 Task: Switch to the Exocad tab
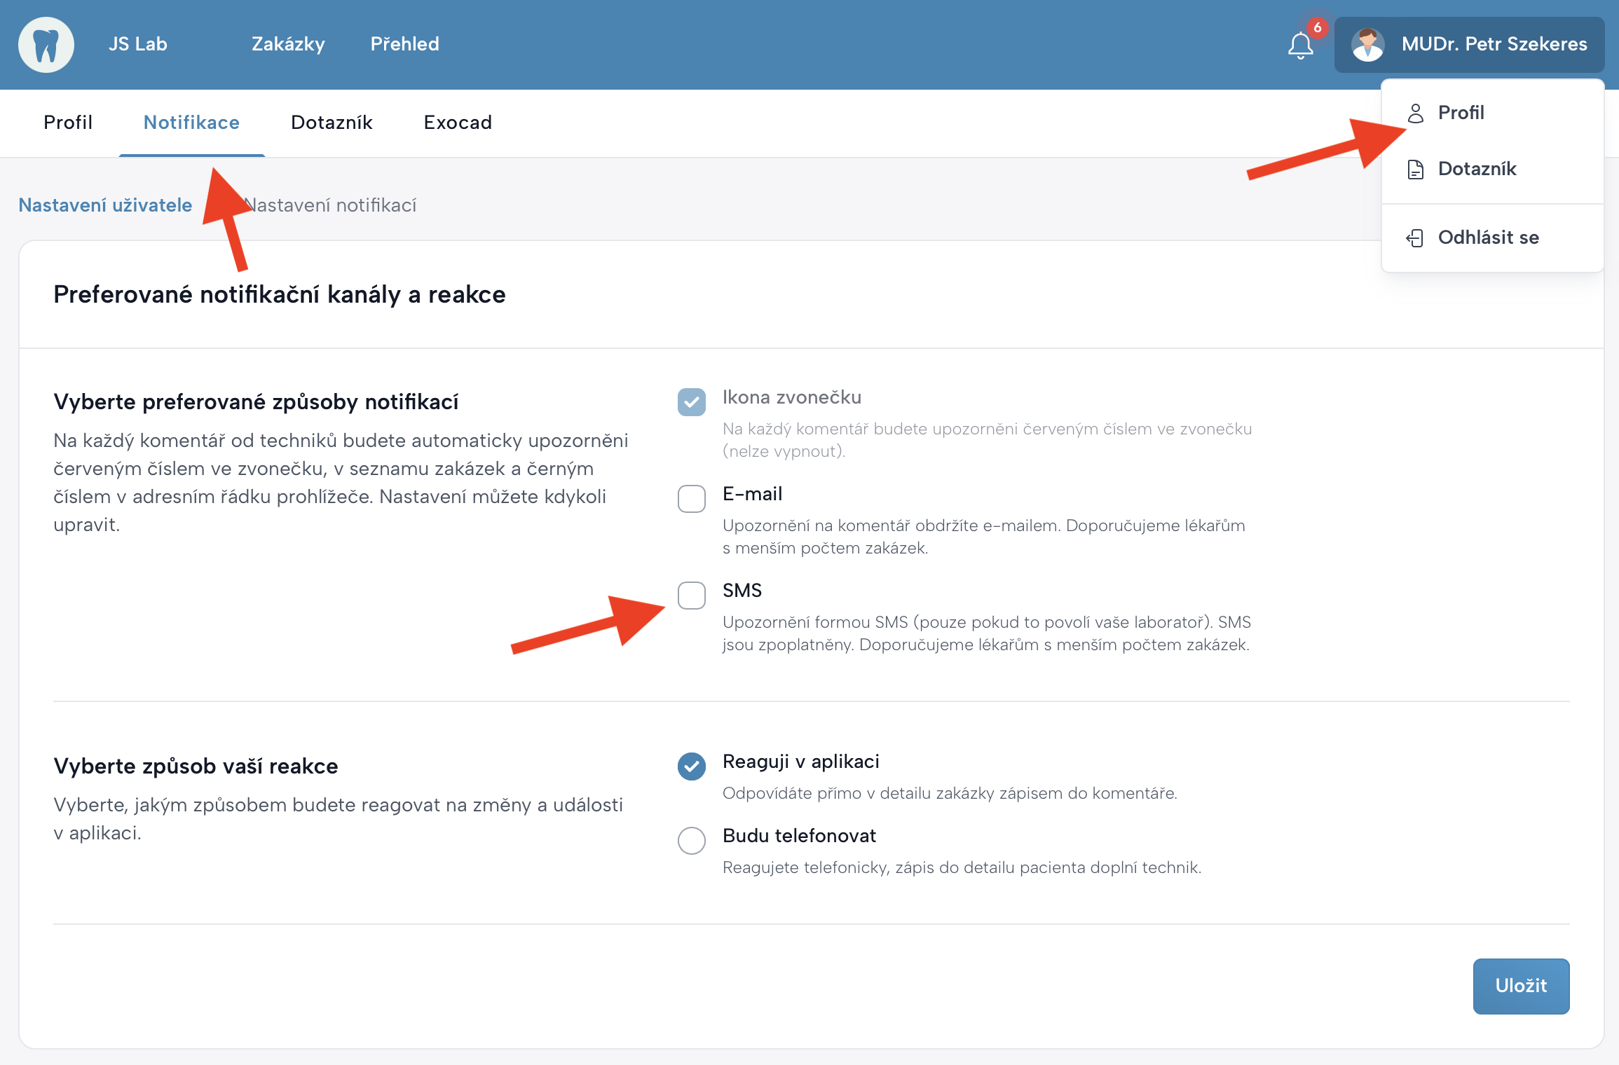coord(458,123)
